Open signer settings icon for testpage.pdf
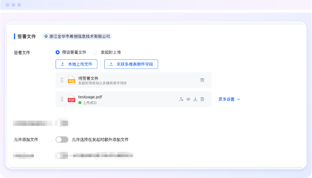This screenshot has width=312, height=178. point(181,99)
